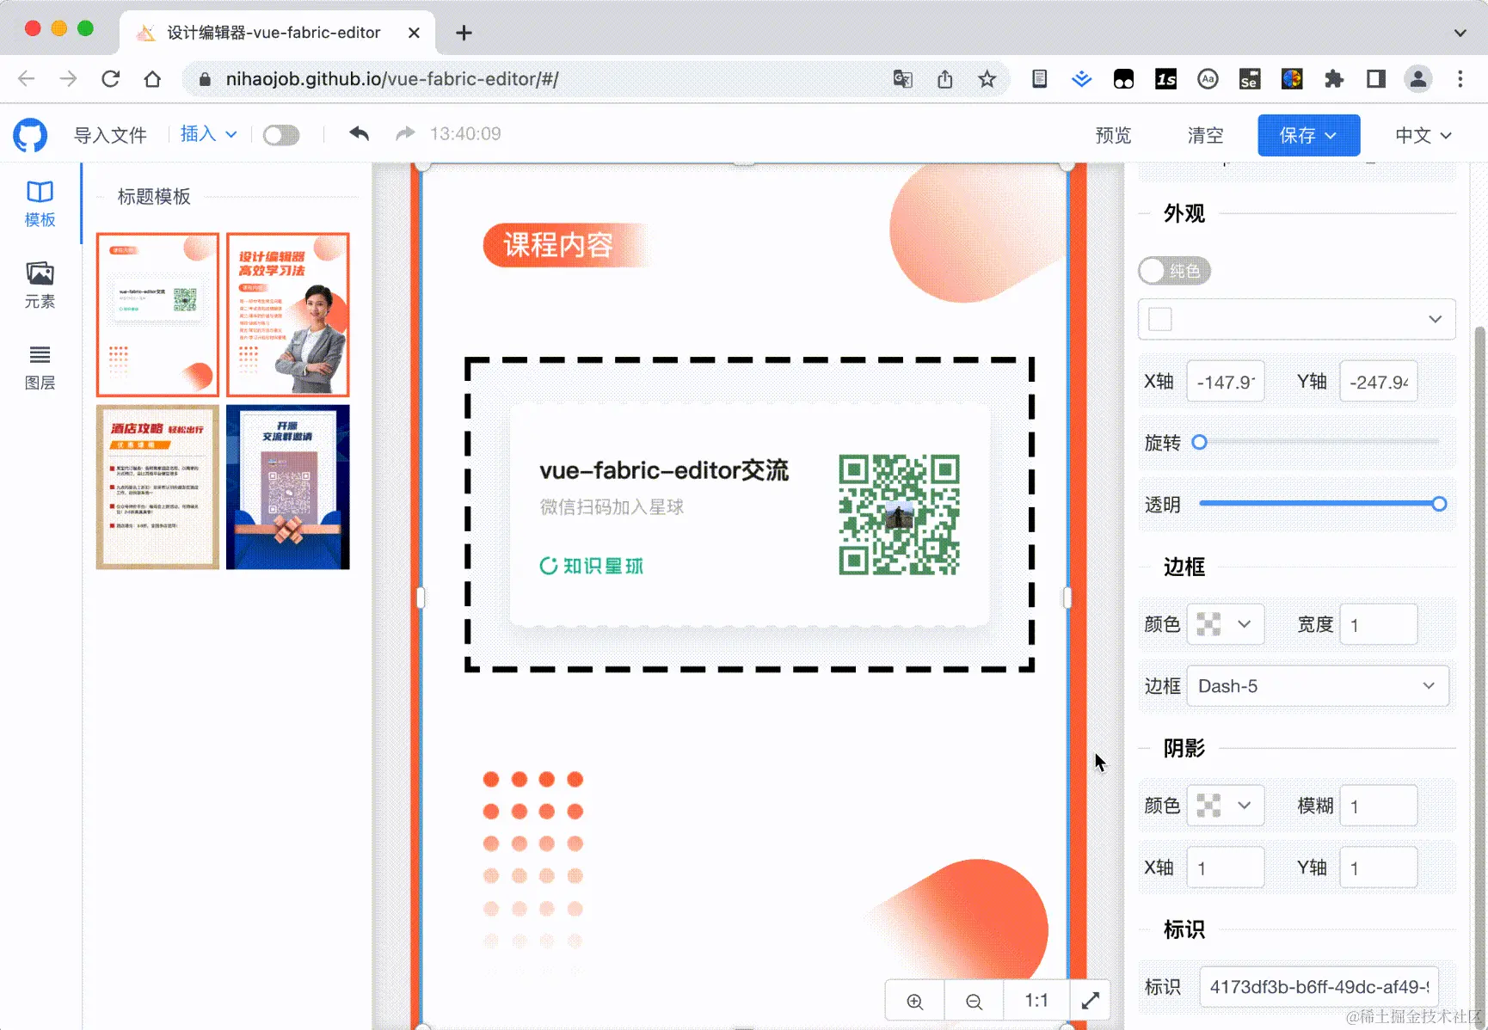This screenshot has height=1030, width=1488.
Task: Click the 透明 opacity slider handle
Action: click(1439, 504)
